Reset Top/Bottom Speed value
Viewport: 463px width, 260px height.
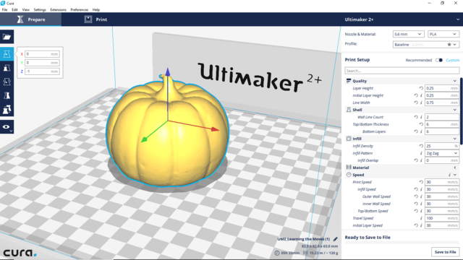[416, 211]
